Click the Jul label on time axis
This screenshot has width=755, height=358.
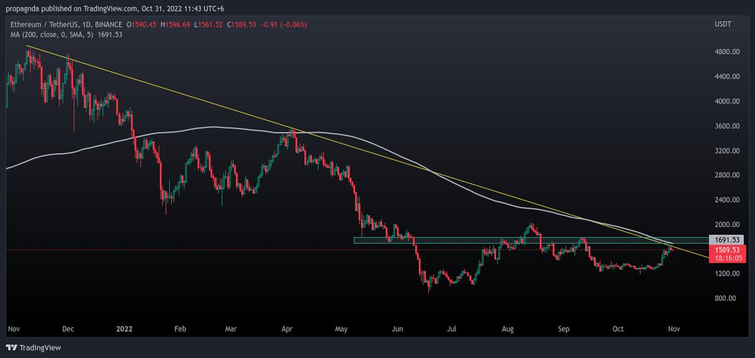(452, 329)
